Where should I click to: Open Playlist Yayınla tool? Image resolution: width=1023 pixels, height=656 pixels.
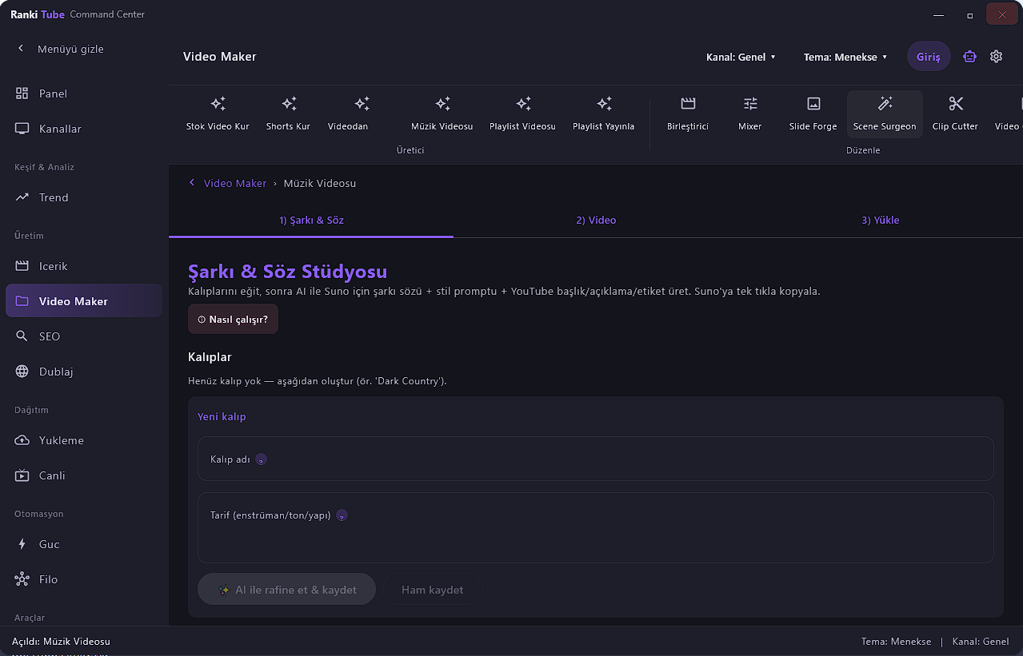tap(604, 114)
